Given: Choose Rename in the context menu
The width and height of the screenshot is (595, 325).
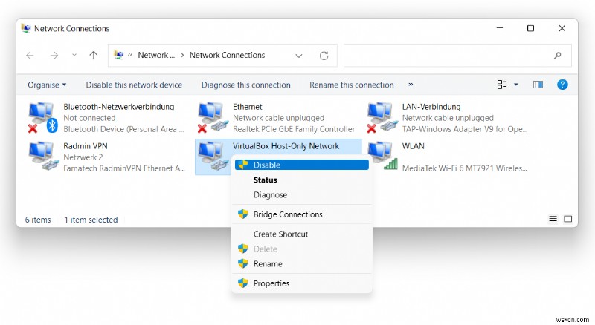Looking at the screenshot, I should (x=302, y=263).
